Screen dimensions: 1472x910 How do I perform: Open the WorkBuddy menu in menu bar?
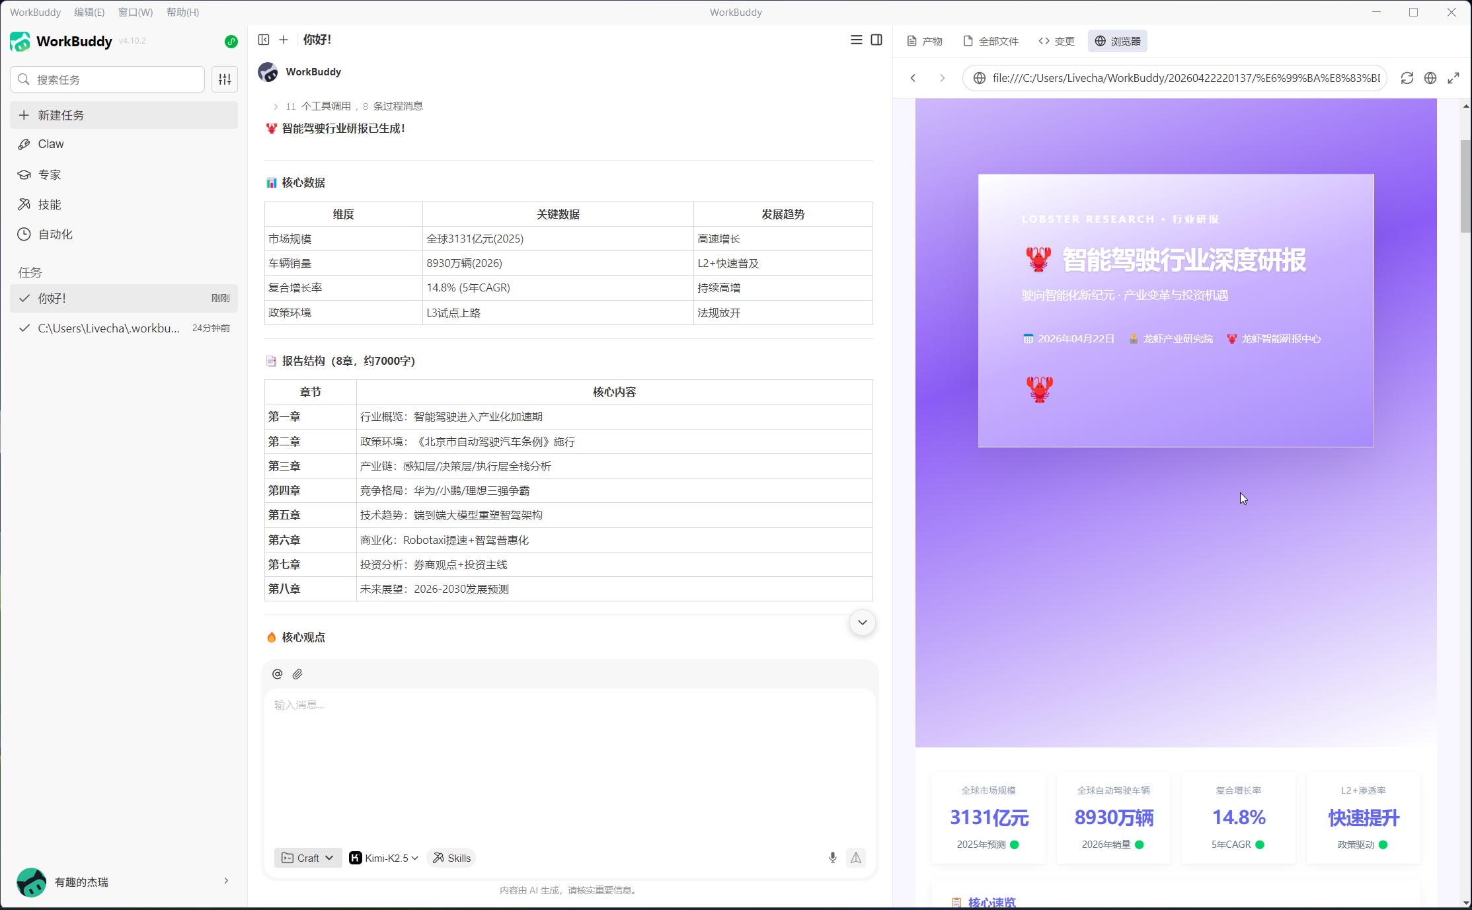[35, 12]
